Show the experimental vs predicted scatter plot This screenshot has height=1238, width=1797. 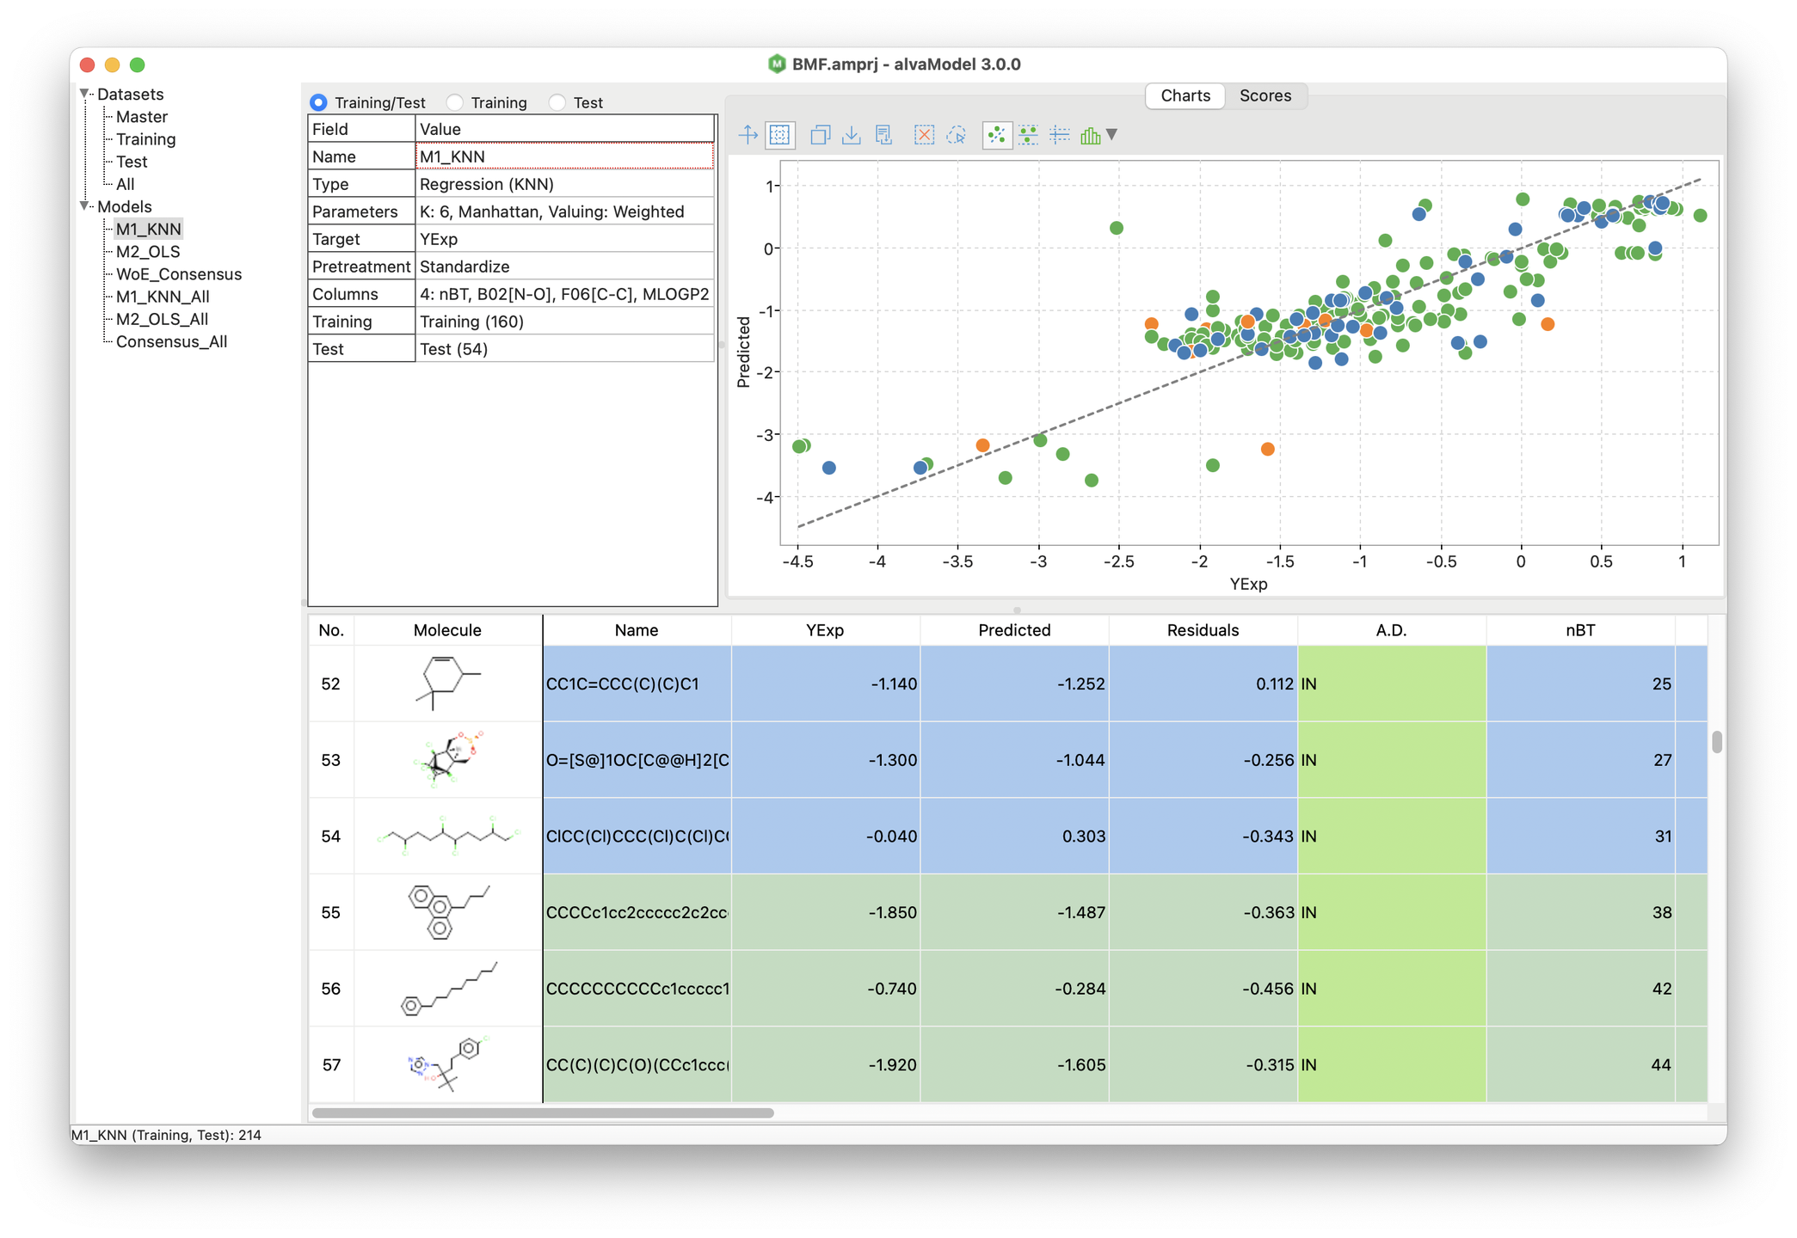pos(997,135)
